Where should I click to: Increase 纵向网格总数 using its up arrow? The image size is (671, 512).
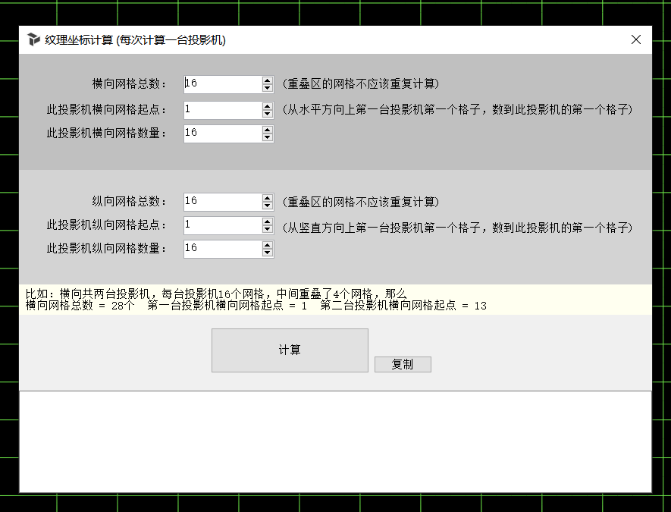(x=267, y=198)
